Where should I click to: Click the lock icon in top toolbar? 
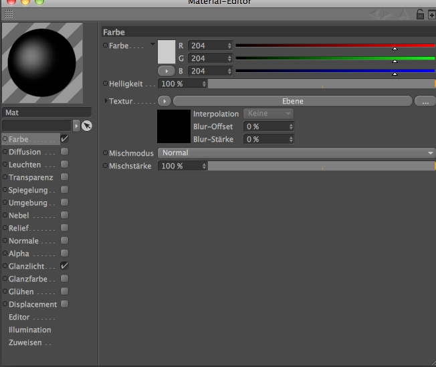click(x=420, y=14)
